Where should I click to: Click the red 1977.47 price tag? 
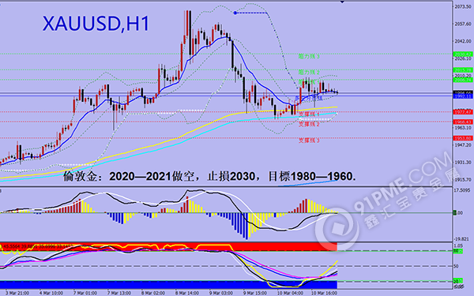(x=463, y=112)
